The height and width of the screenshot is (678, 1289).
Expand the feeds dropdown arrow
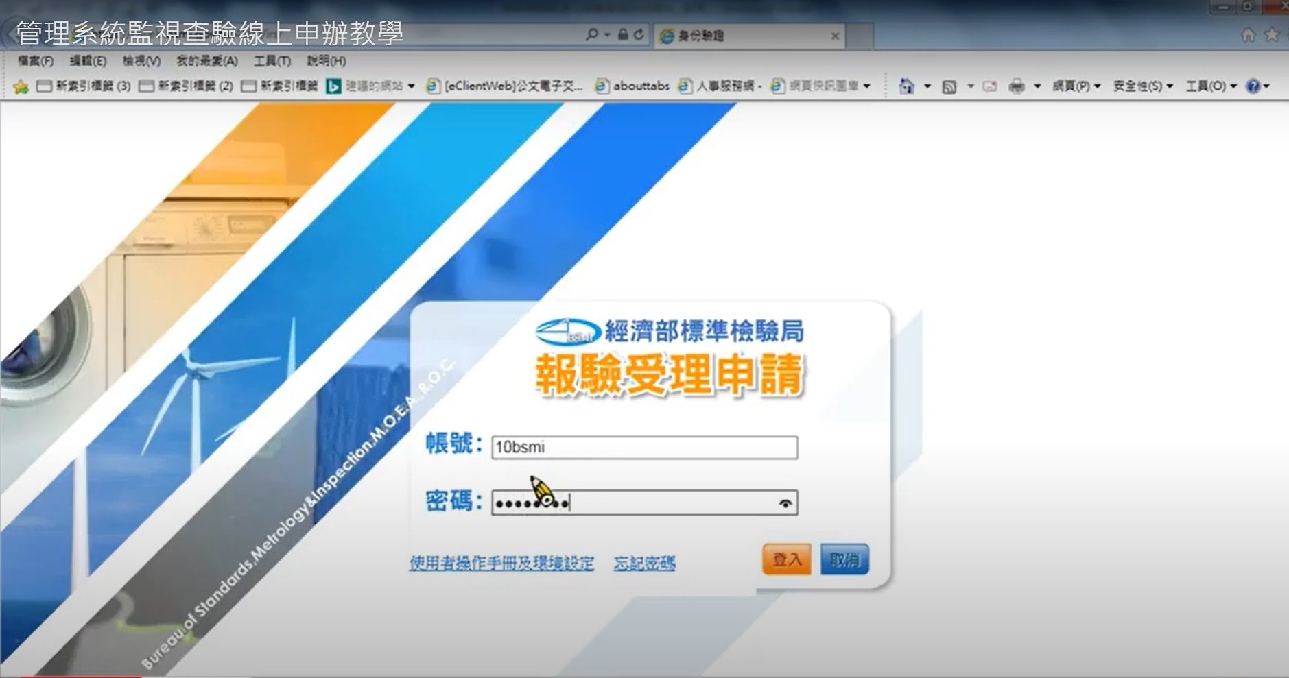(970, 86)
